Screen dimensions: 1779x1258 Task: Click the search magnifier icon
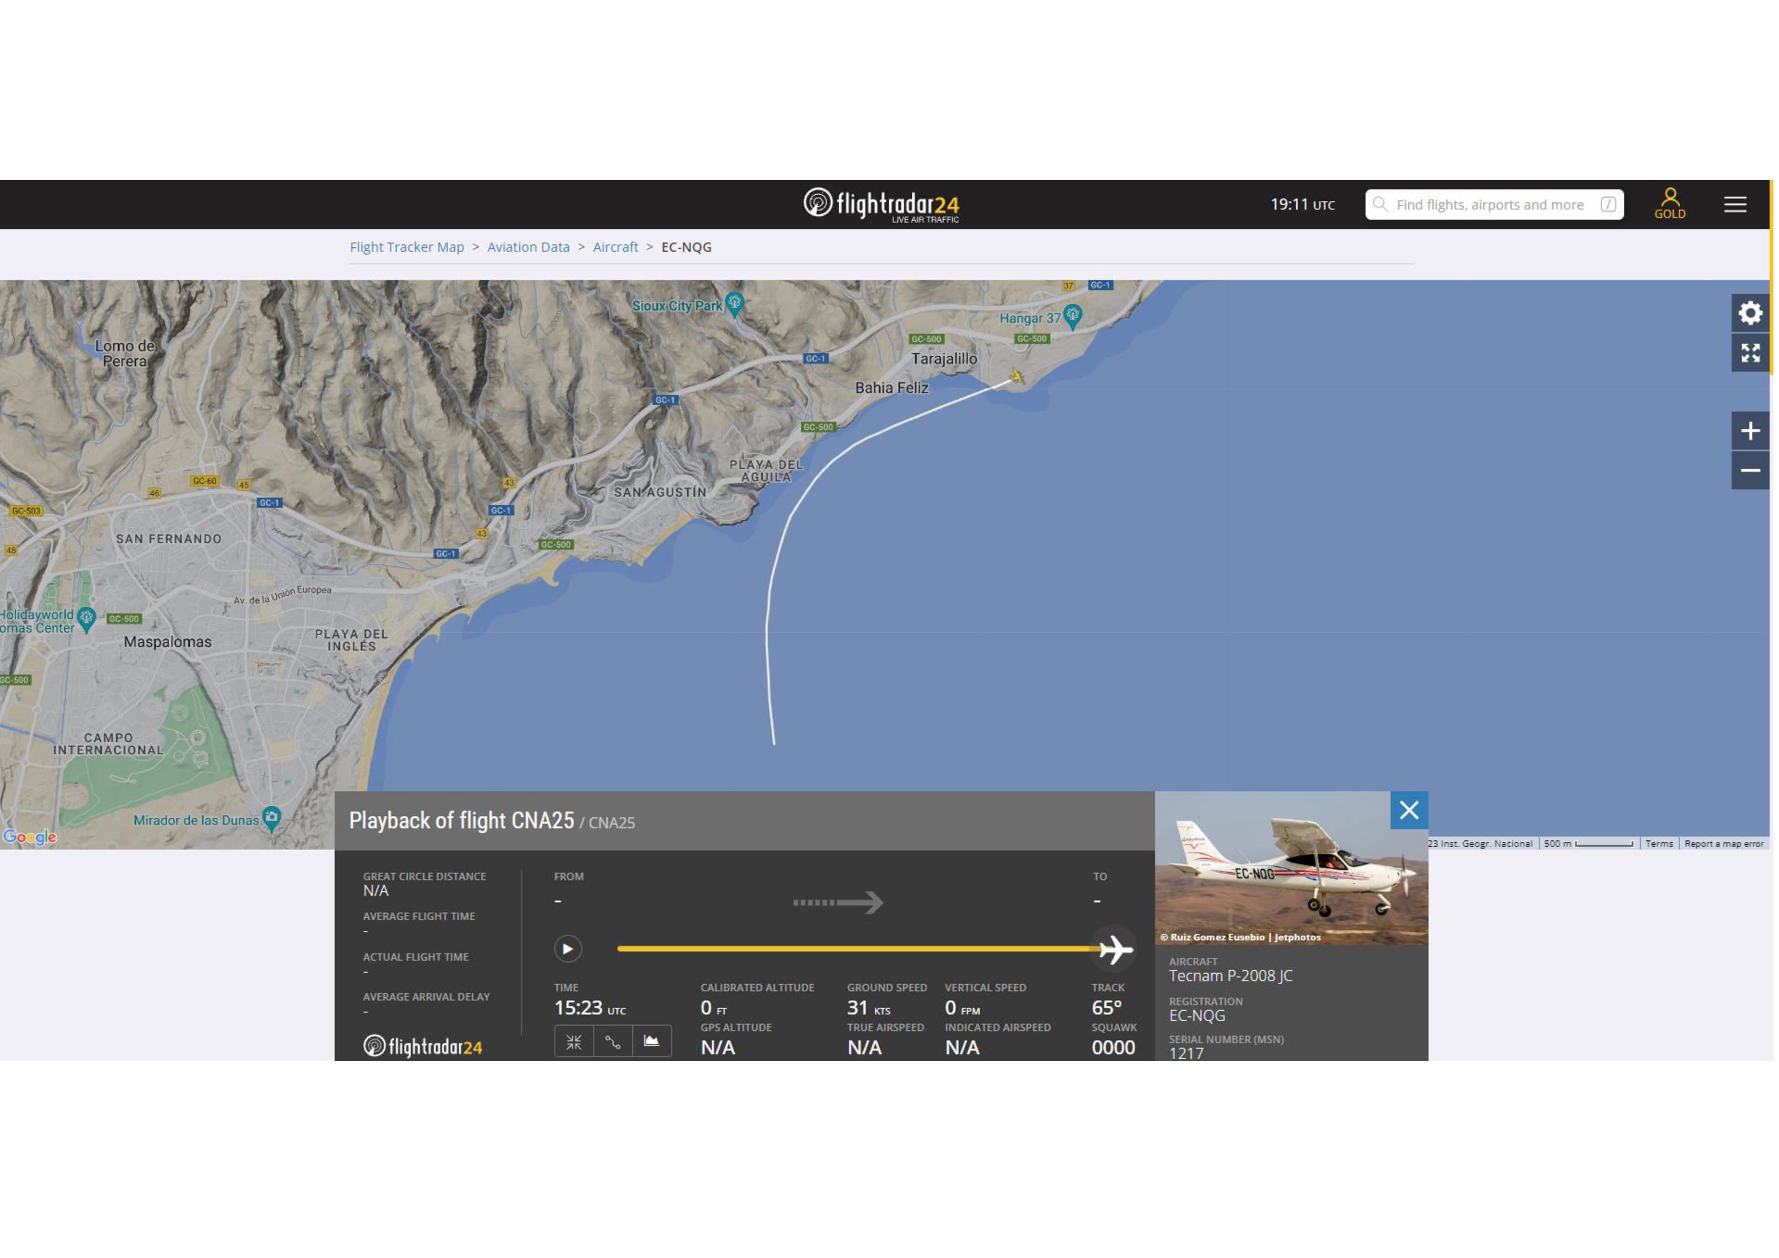pos(1379,204)
